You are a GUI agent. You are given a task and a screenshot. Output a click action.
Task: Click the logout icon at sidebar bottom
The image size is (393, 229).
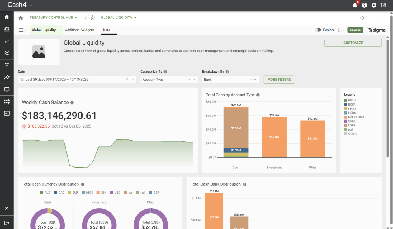(7, 222)
